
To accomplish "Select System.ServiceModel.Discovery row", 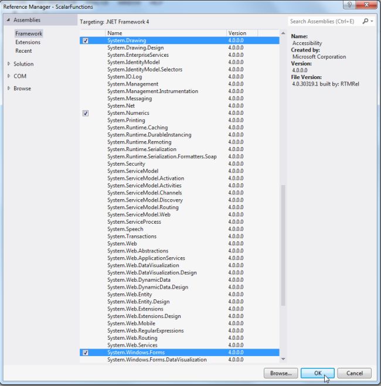I will (179, 200).
